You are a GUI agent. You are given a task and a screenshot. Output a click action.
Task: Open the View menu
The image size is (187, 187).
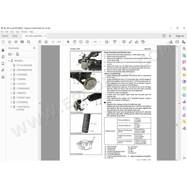[x=12, y=32]
